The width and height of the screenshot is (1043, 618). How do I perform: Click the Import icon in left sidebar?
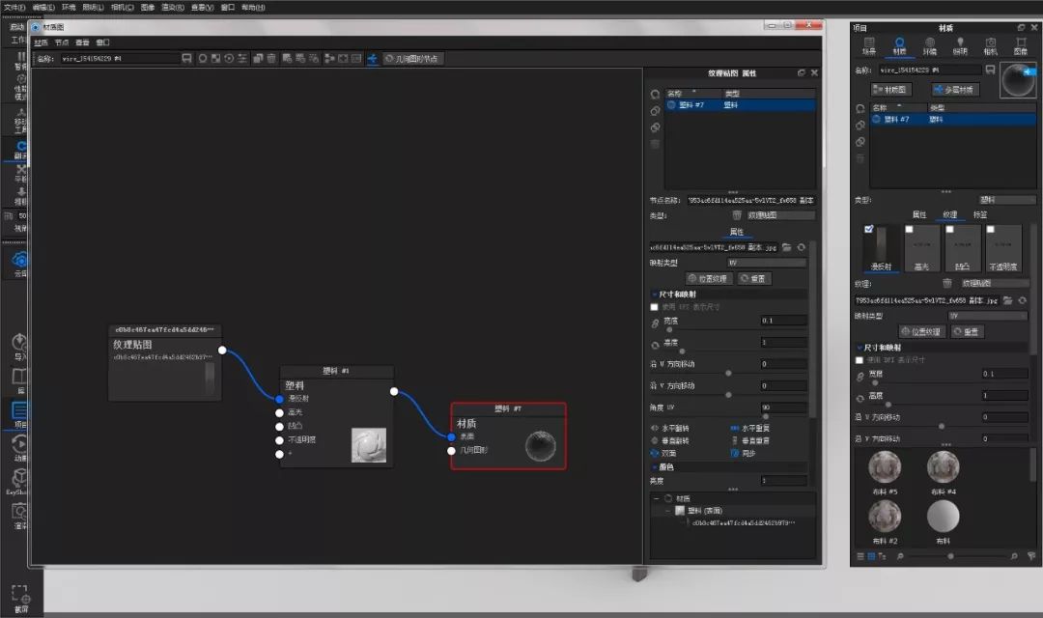tap(19, 347)
